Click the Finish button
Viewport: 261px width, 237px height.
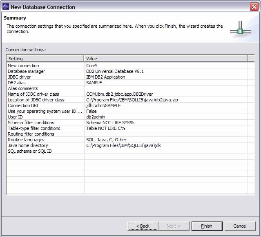click(207, 226)
